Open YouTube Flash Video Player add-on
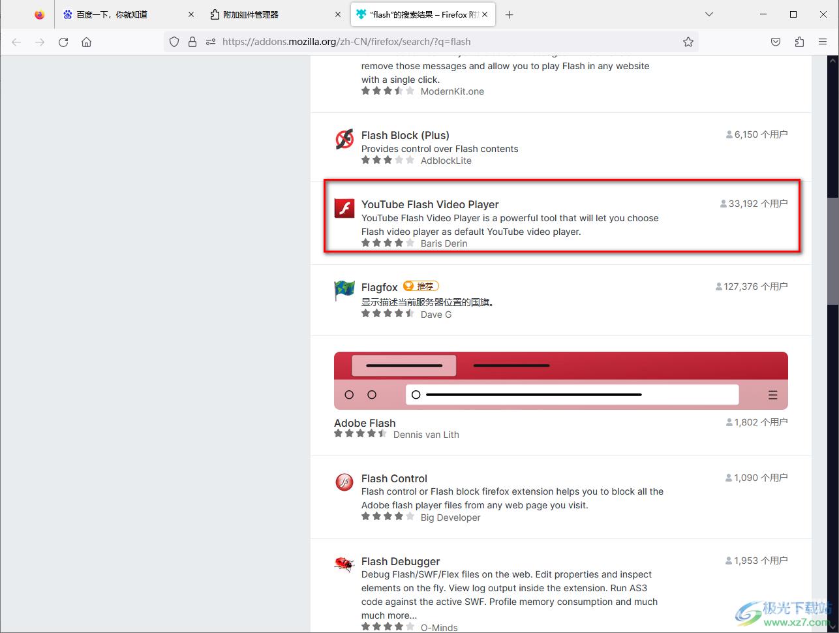Screen dimensions: 839x633 point(430,204)
